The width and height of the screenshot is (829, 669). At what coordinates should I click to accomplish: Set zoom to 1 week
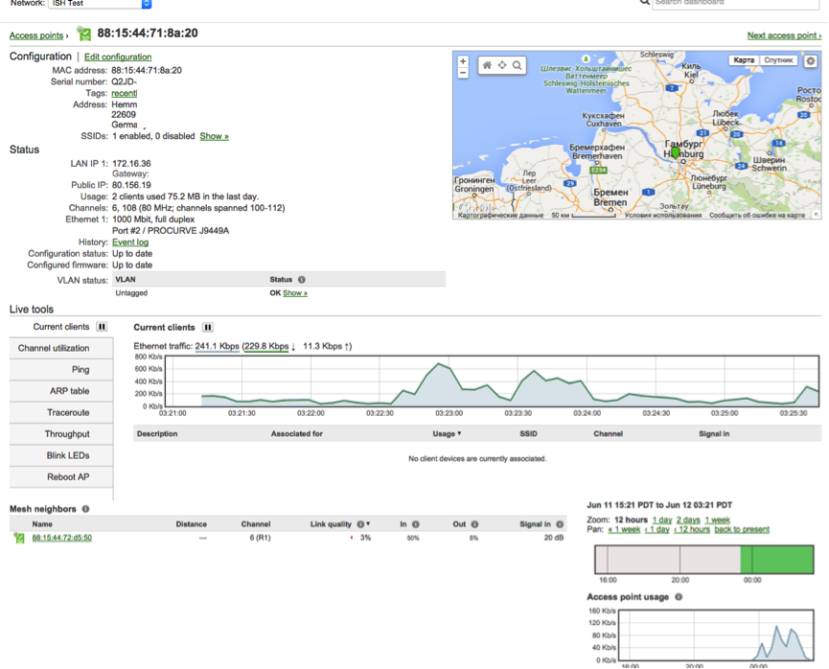[718, 519]
